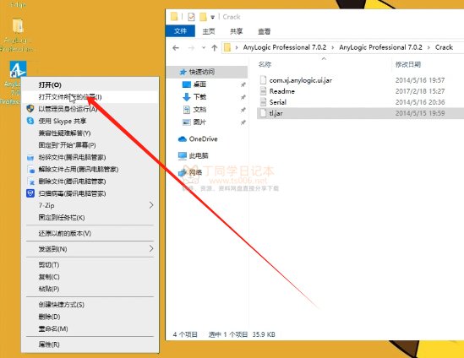Switch to the 共享 ribbon tab
464x358 pixels.
236,31
